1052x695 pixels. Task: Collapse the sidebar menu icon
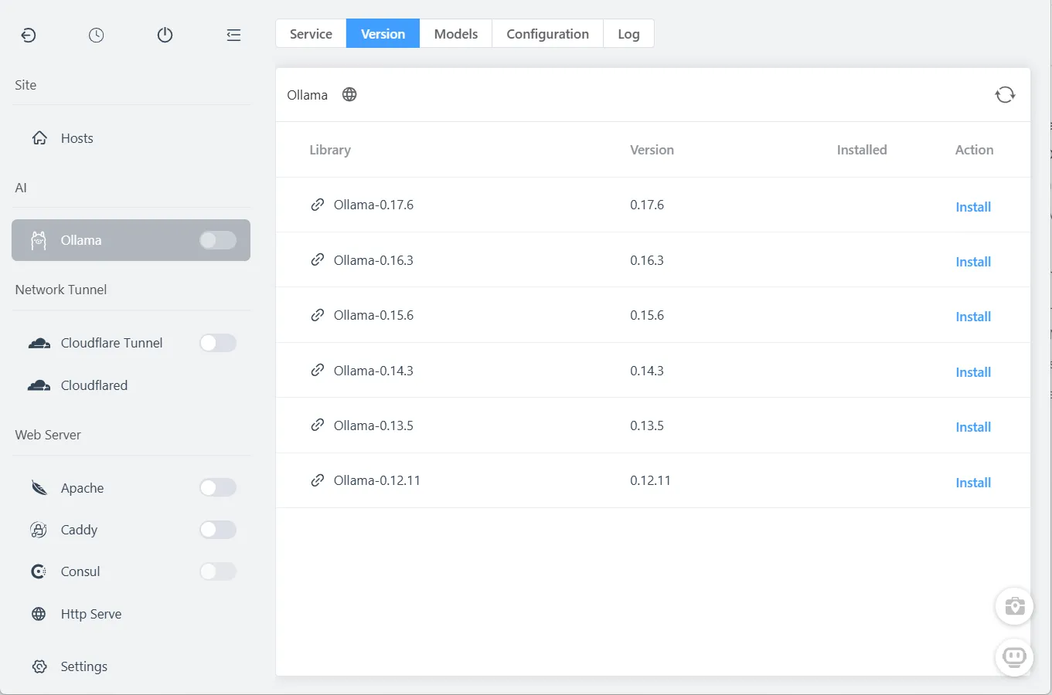pos(233,35)
